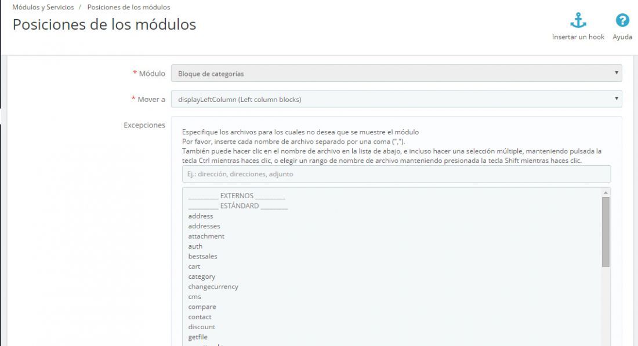Select changecurrency list item
This screenshot has width=638, height=346.
(x=213, y=287)
